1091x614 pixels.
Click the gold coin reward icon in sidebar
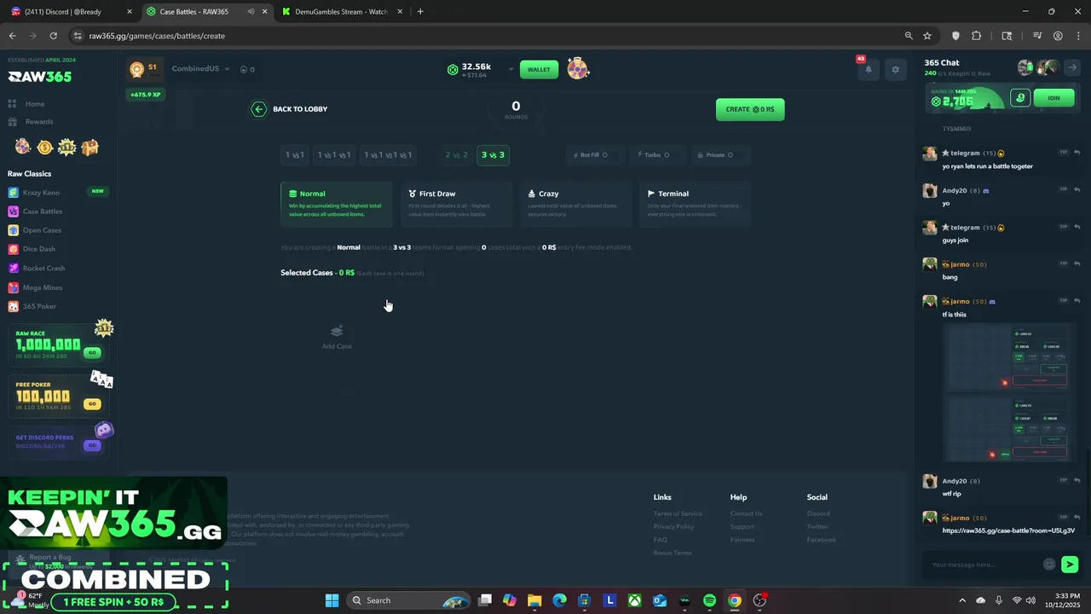click(44, 148)
